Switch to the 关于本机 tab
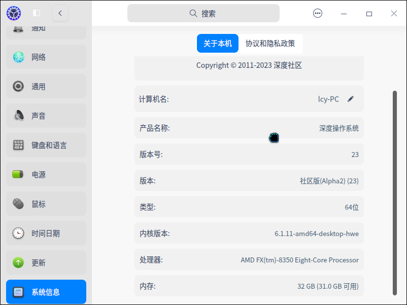The image size is (407, 305). [x=218, y=43]
